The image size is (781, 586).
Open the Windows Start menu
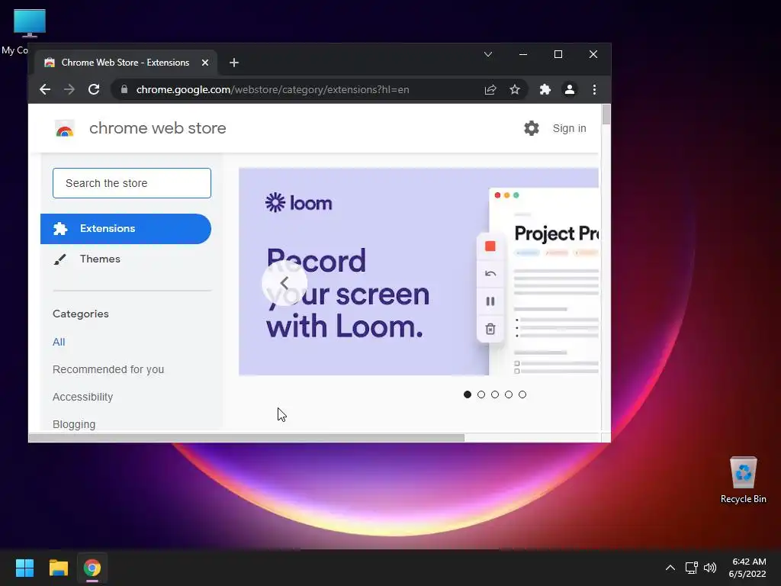(x=24, y=568)
